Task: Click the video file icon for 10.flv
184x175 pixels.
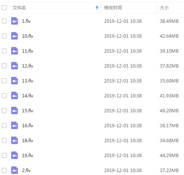Action: (x=14, y=36)
